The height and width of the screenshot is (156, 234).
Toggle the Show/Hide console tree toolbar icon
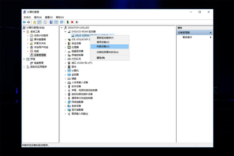click(x=39, y=22)
